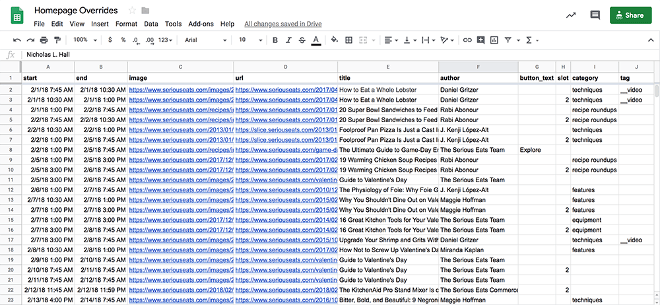Open the View menu
Screen dimensions: 660x305
point(77,24)
